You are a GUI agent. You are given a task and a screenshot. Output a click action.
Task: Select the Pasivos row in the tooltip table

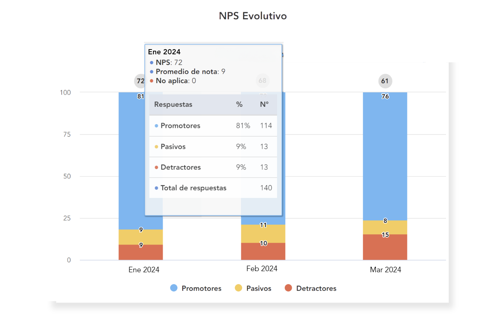pos(213,147)
